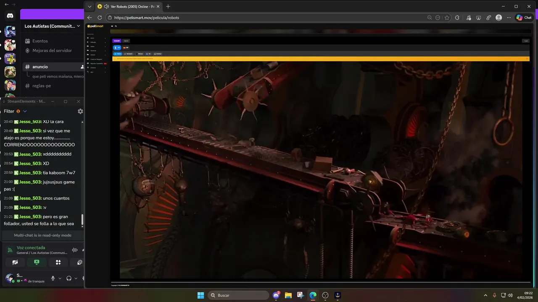
Task: Select the ESP audio language button
Action: click(126, 47)
